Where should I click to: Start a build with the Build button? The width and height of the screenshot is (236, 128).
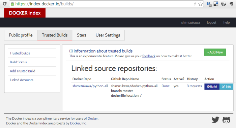coord(212,87)
